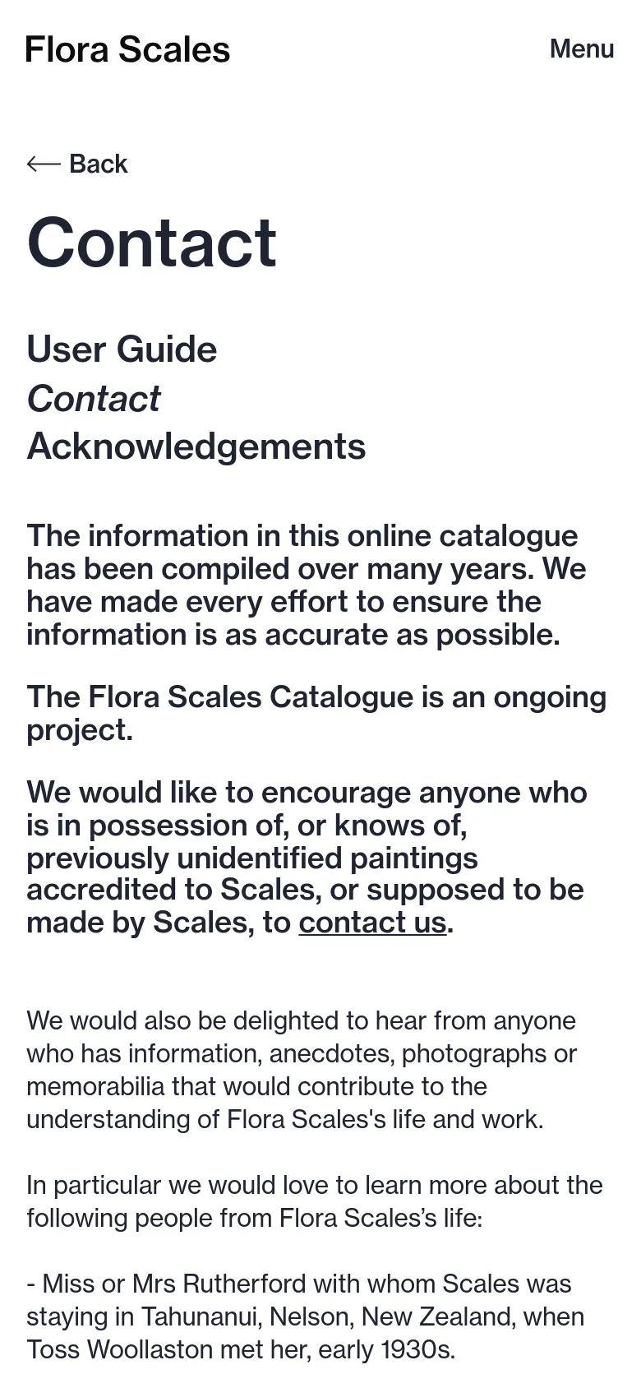Open the Acknowledgements page
641x1388 pixels.
(x=196, y=446)
